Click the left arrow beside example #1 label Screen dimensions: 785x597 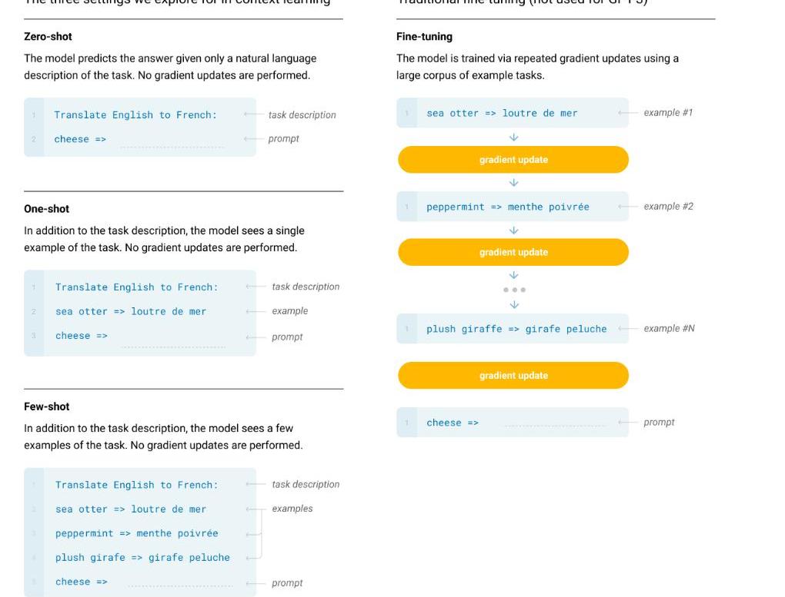tap(628, 113)
